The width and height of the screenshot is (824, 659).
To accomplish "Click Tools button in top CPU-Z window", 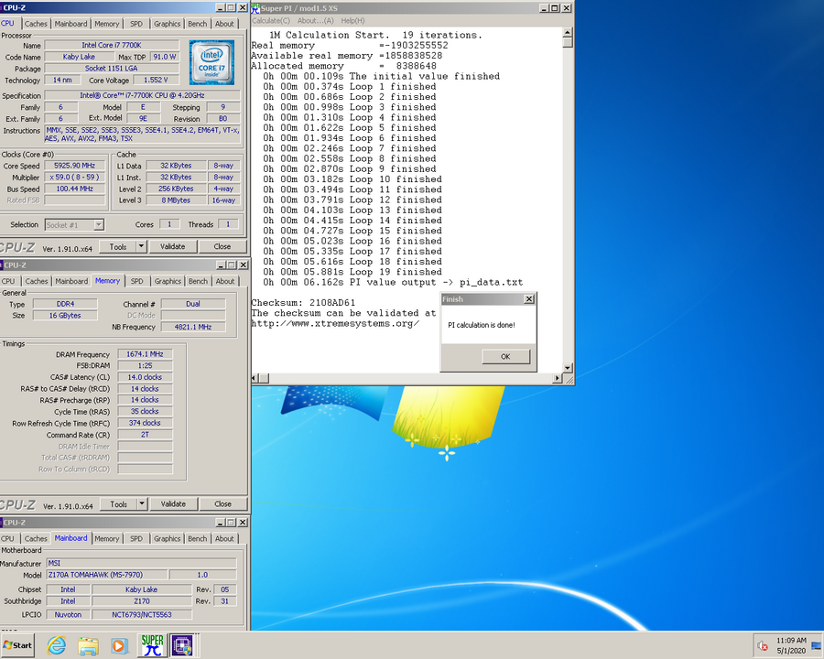I will pos(118,246).
